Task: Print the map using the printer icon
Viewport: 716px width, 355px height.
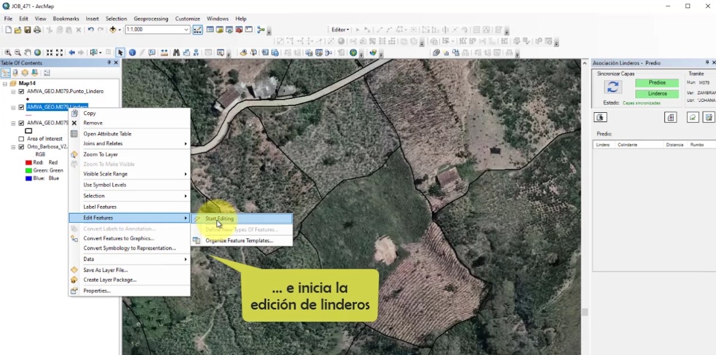Action: 37,30
